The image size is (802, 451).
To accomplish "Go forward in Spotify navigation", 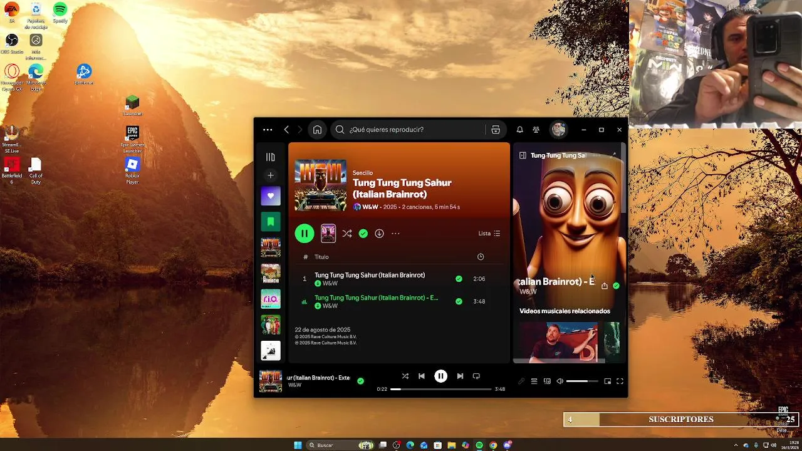I will pos(299,130).
